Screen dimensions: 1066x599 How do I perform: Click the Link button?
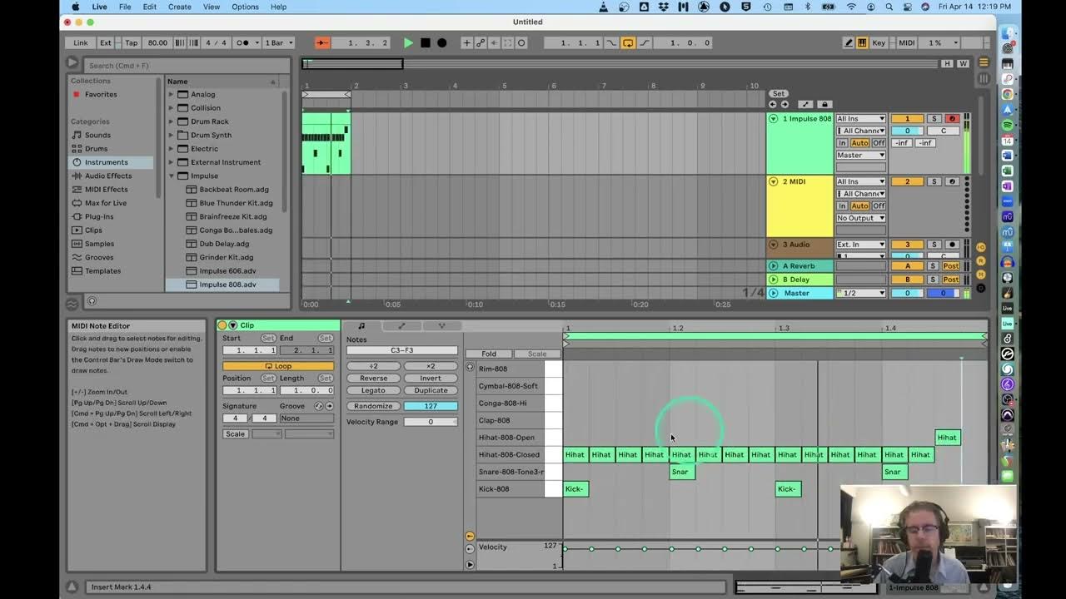point(81,42)
